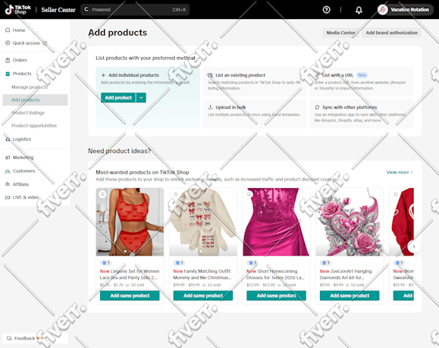Viewport: 439px width, 348px height.
Task: Click View more link
Action: (x=400, y=172)
